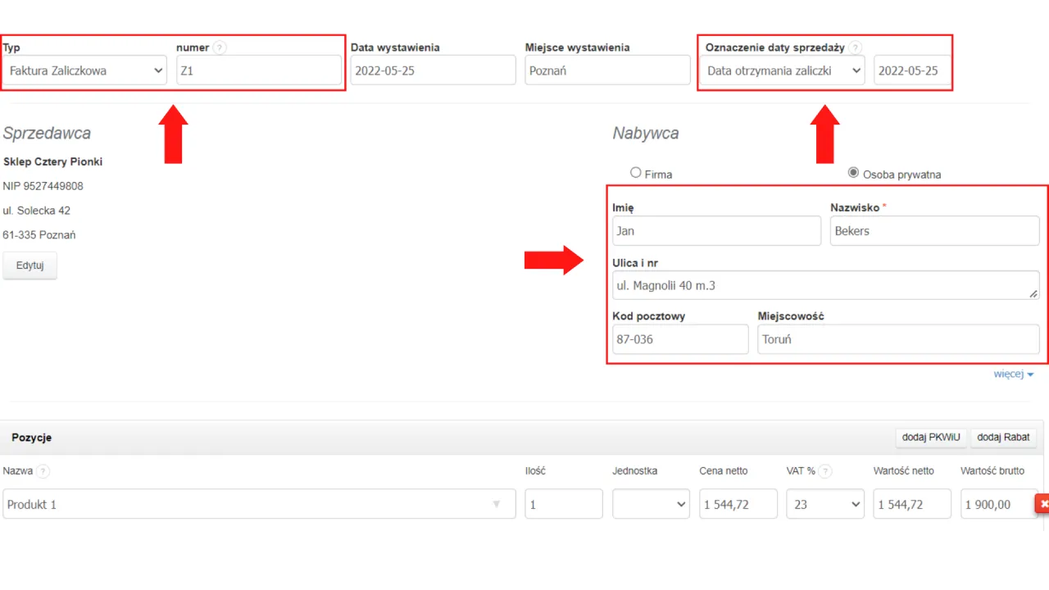1049x590 pixels.
Task: Open the Jednostka unit dropdown
Action: (x=651, y=505)
